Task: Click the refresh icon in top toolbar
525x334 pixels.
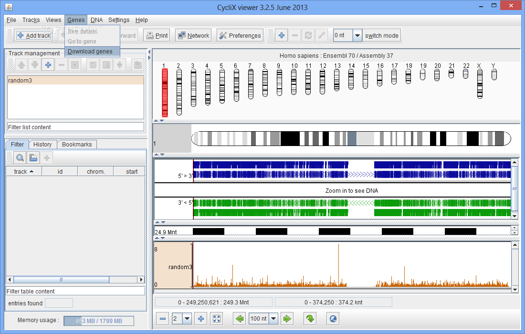Action: 308,35
